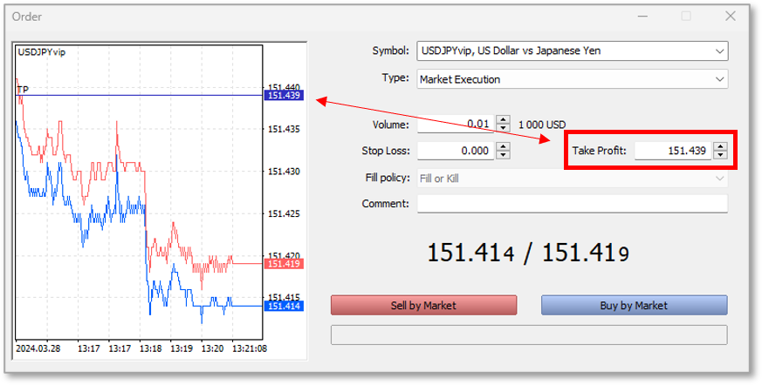Focus the Comment text field

tap(572, 204)
